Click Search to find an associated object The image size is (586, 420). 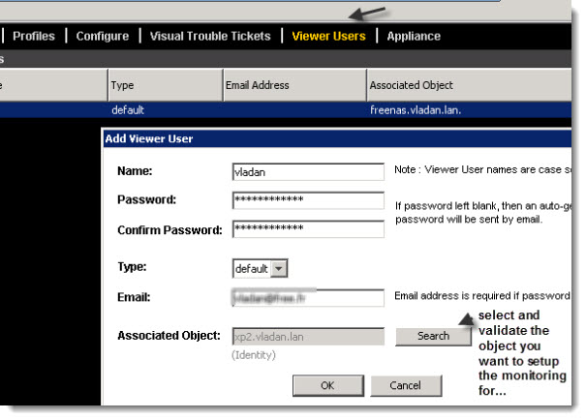[433, 337]
